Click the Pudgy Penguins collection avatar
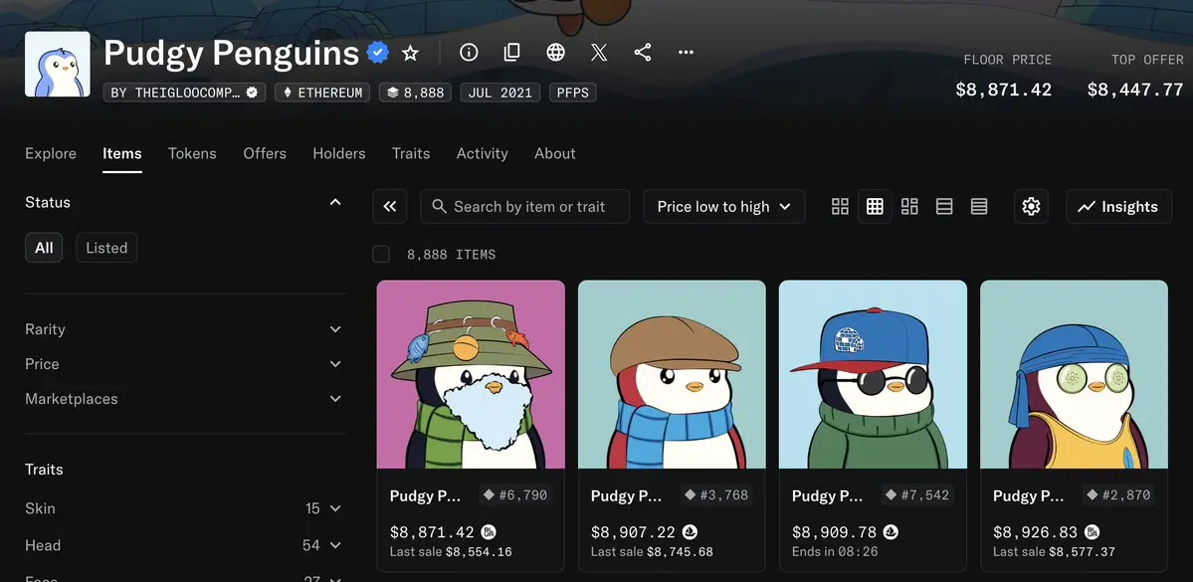The image size is (1193, 582). pyautogui.click(x=58, y=64)
